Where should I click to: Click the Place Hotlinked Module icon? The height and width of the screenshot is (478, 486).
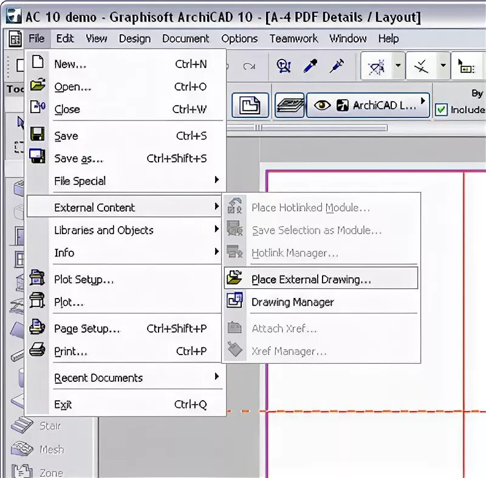234,206
